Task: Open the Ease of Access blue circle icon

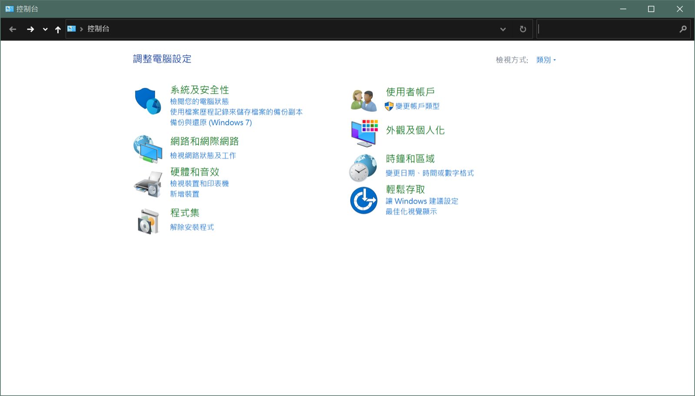Action: (364, 200)
